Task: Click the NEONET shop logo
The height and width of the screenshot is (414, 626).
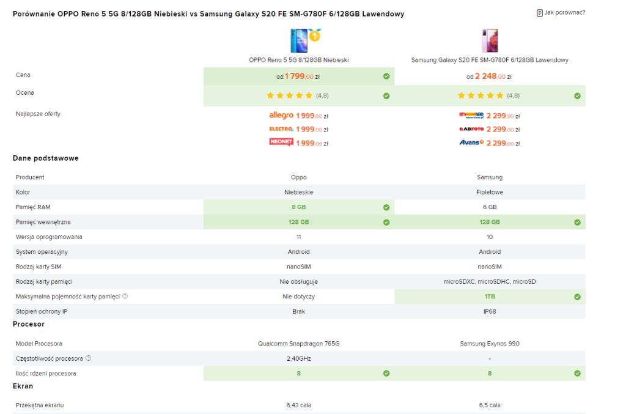Action: click(x=281, y=142)
